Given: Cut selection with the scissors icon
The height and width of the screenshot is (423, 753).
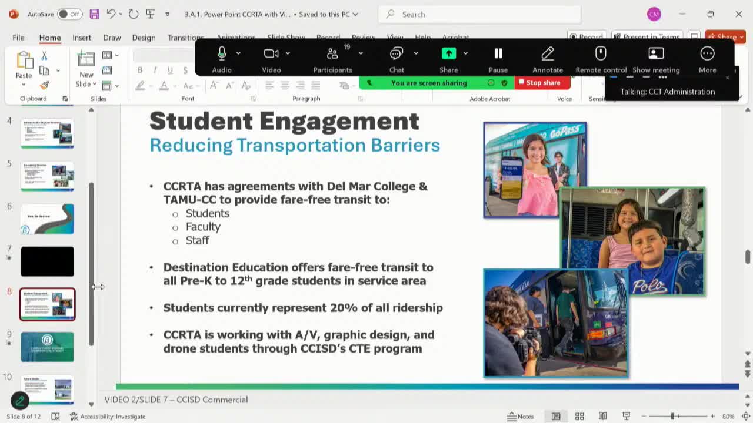Looking at the screenshot, I should pos(44,55).
